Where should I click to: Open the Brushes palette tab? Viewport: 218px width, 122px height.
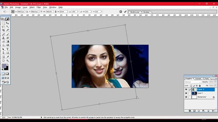[x=146, y=12]
